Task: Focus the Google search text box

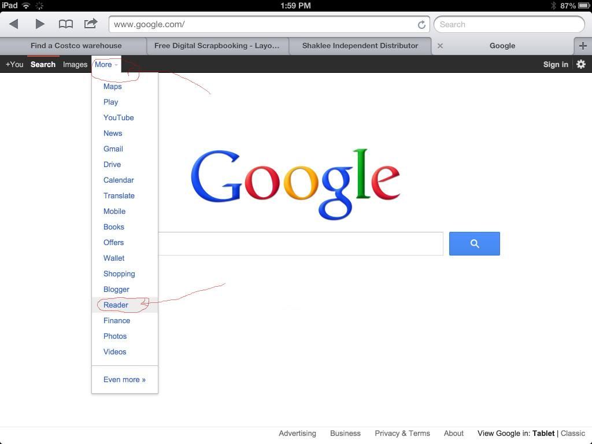Action: click(x=301, y=243)
